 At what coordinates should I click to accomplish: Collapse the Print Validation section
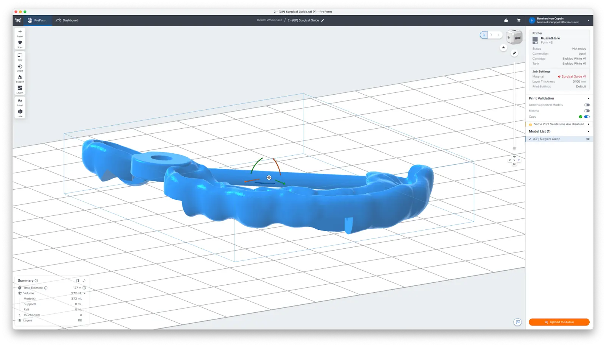[x=588, y=98]
